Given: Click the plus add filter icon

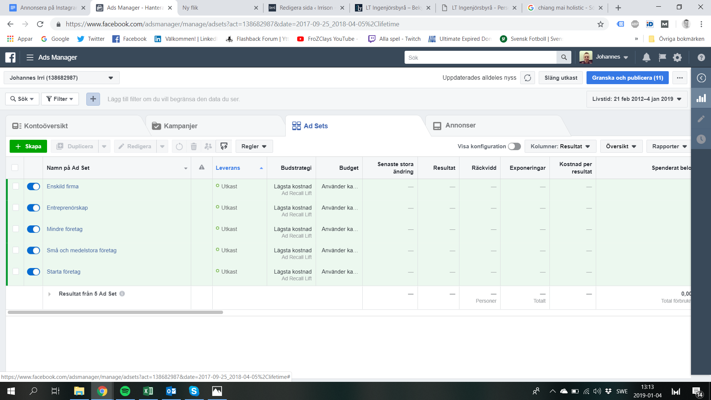Looking at the screenshot, I should pos(93,99).
